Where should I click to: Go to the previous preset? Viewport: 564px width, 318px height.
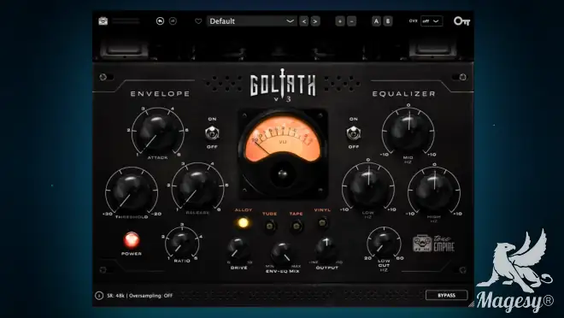pos(304,21)
